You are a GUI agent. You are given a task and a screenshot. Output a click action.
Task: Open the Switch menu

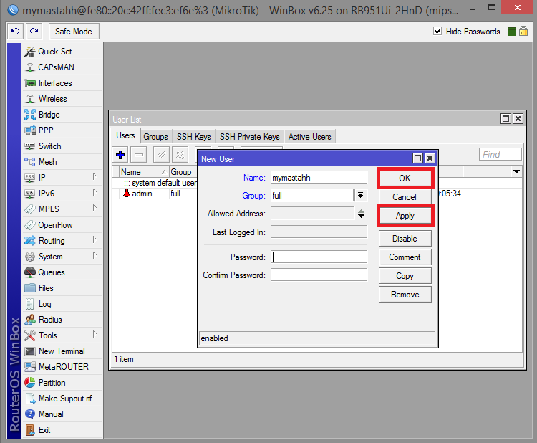coord(63,146)
